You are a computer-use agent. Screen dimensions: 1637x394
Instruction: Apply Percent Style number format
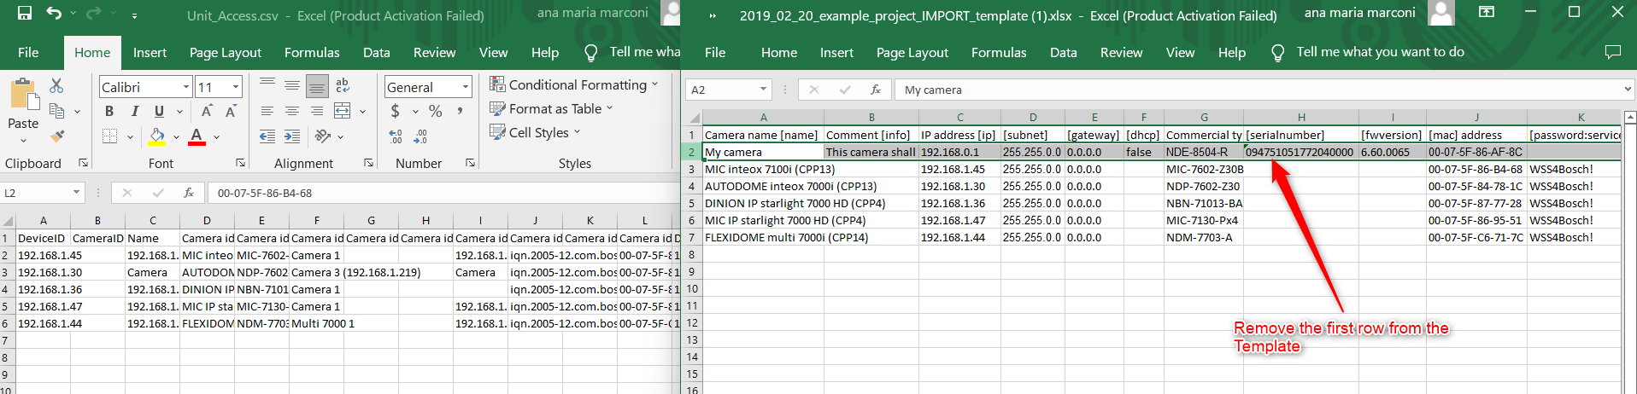coord(435,111)
